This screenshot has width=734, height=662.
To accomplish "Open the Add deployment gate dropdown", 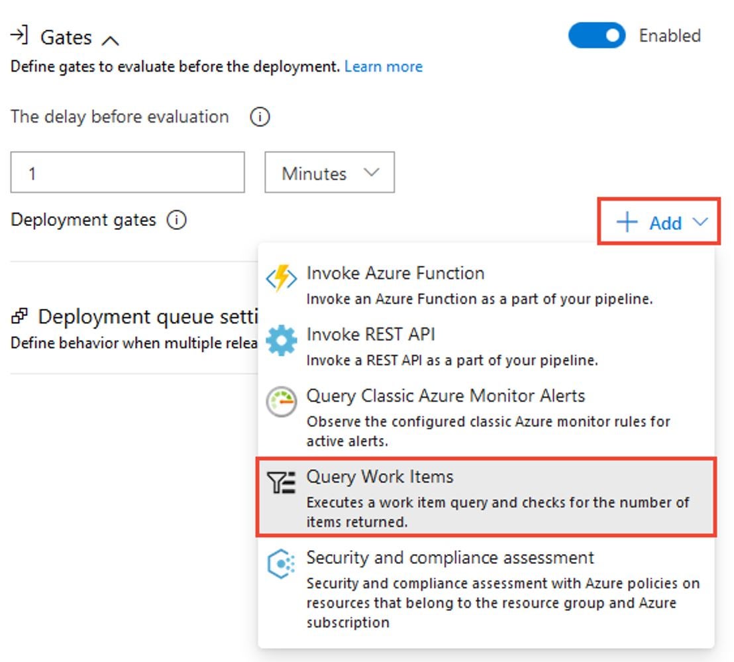I will [658, 223].
